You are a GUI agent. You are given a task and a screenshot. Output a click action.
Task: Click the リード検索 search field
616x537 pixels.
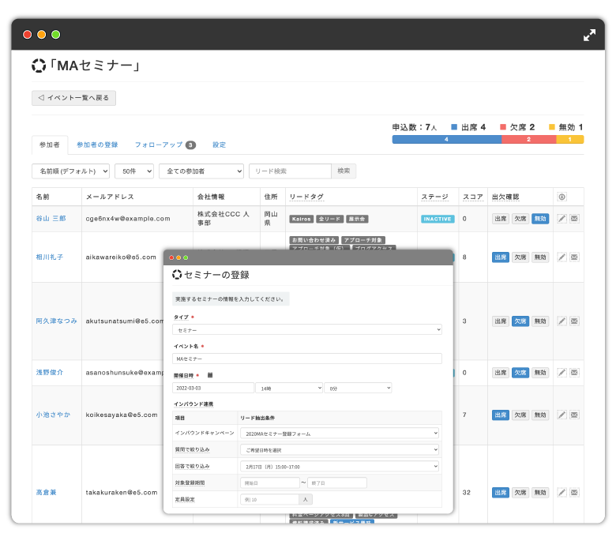click(289, 171)
